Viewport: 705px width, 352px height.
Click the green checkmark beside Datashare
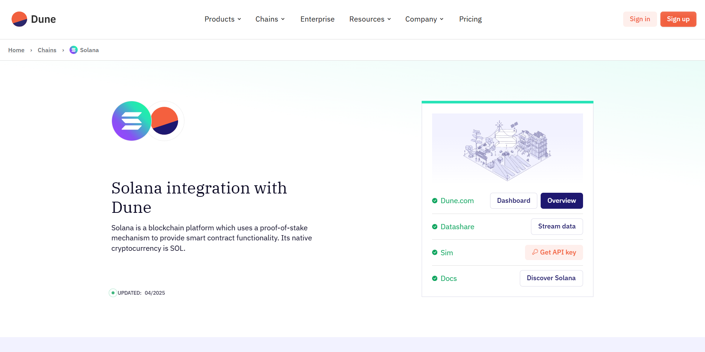(435, 227)
